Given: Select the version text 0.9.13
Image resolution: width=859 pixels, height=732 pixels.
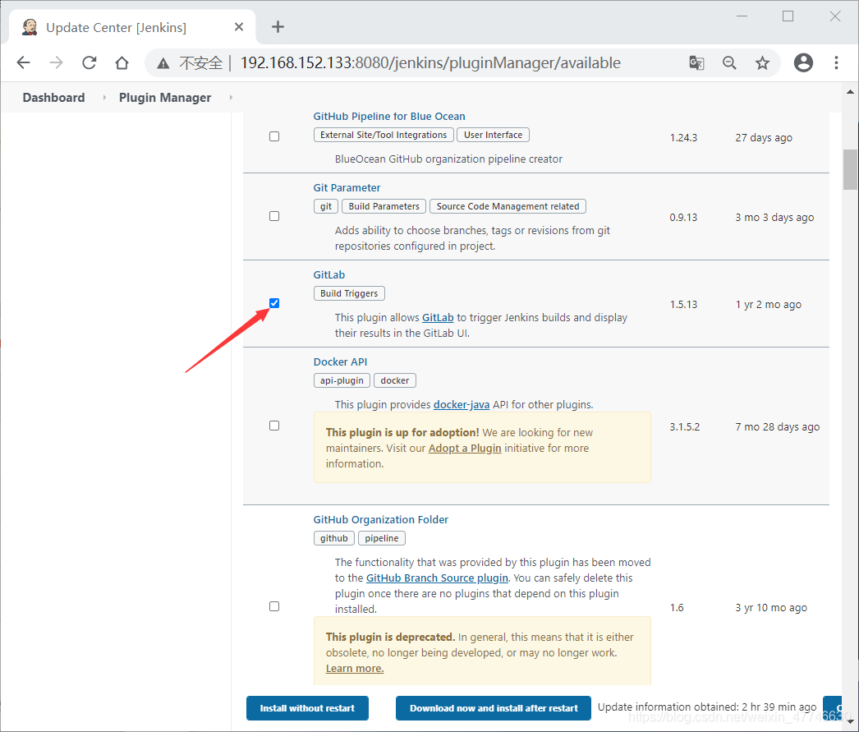Looking at the screenshot, I should click(683, 217).
